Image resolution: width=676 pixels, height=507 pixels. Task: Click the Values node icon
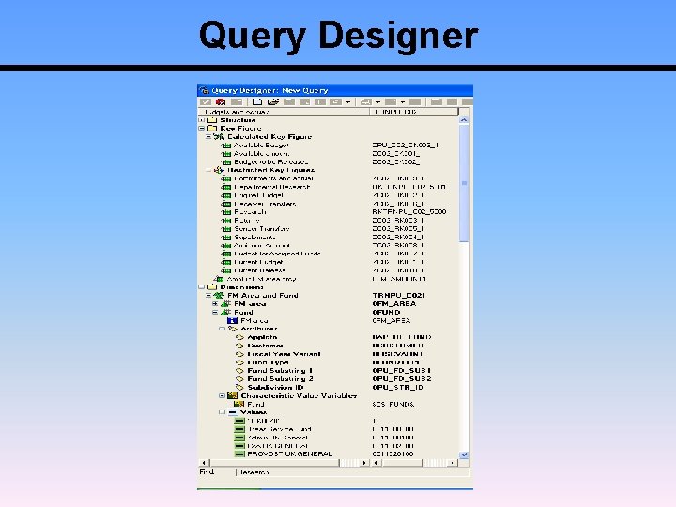[x=233, y=412]
